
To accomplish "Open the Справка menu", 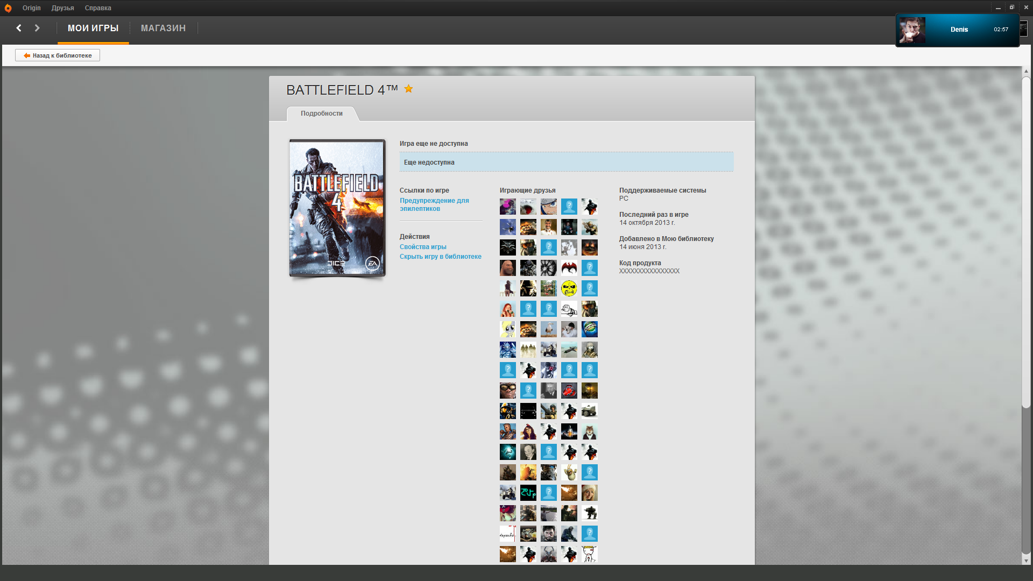I will [x=98, y=8].
